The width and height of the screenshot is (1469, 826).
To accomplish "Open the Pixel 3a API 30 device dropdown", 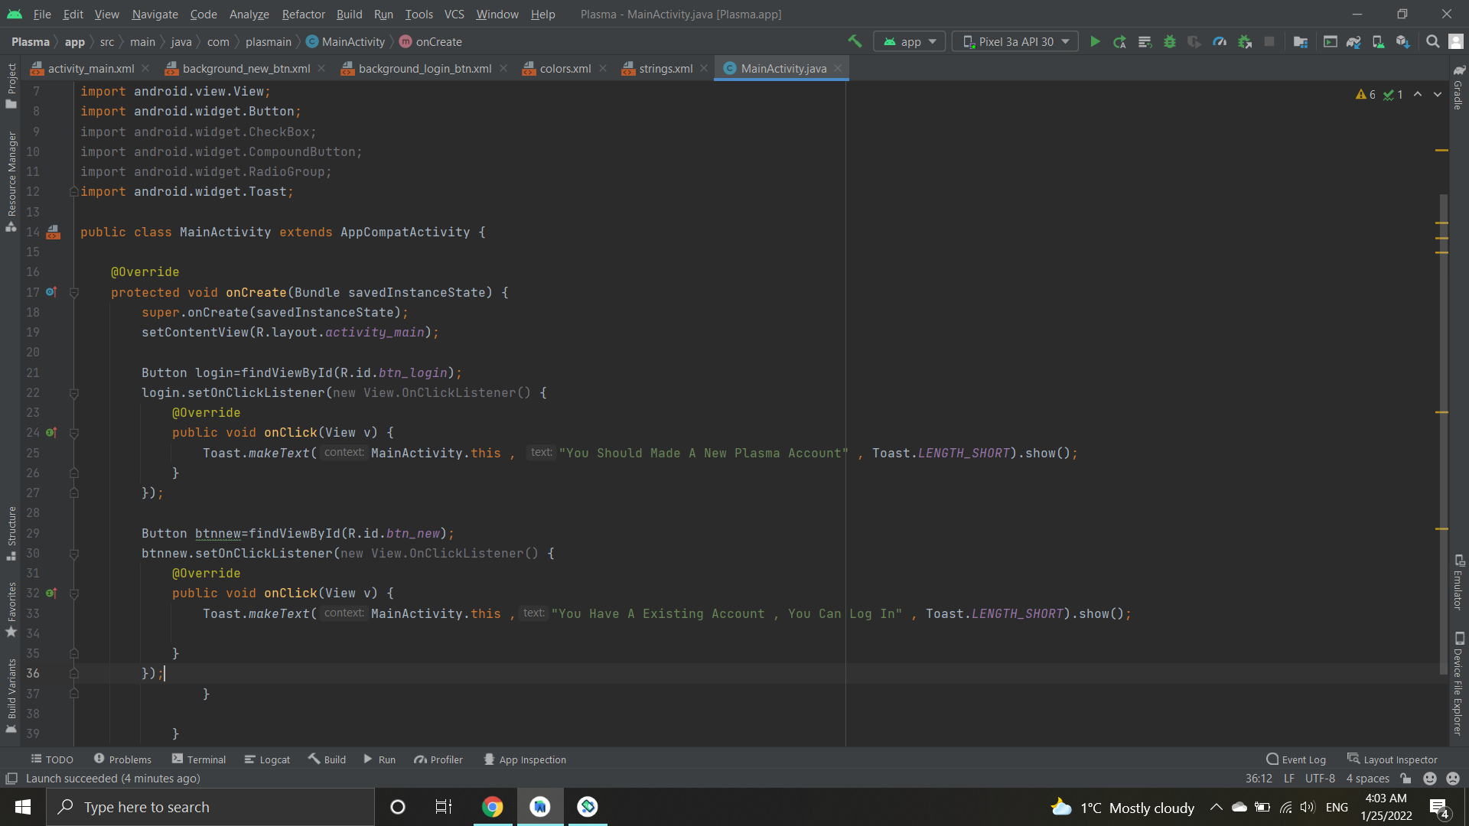I will pyautogui.click(x=1015, y=41).
